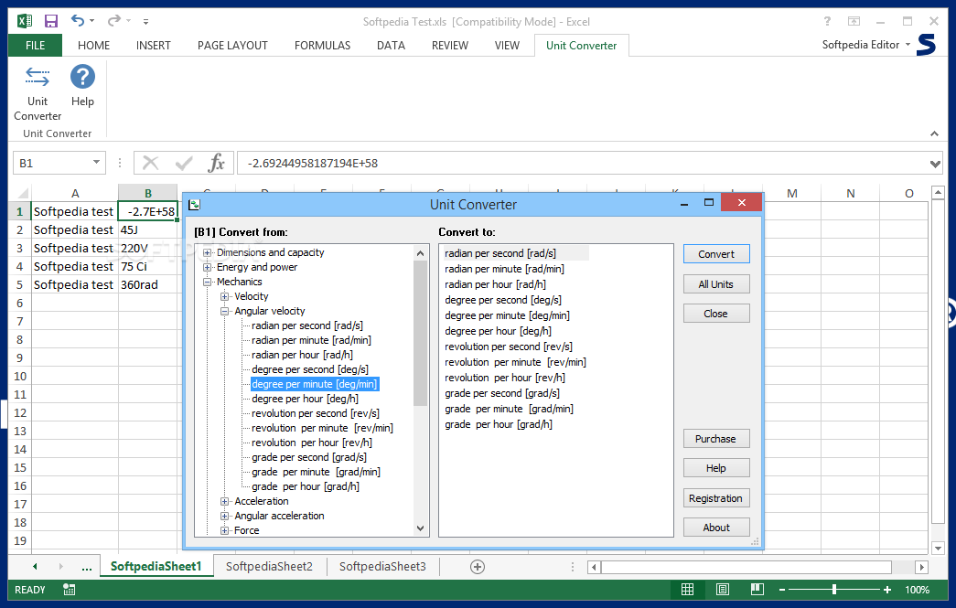Screen dimensions: 956x608
Task: Add a new sheet with plus icon
Action: point(478,567)
